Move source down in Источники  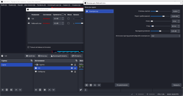53,90
